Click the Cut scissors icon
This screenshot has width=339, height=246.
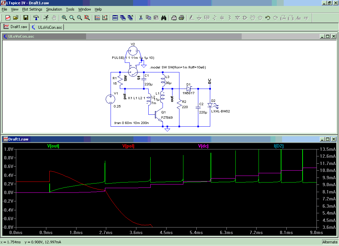click(141, 18)
